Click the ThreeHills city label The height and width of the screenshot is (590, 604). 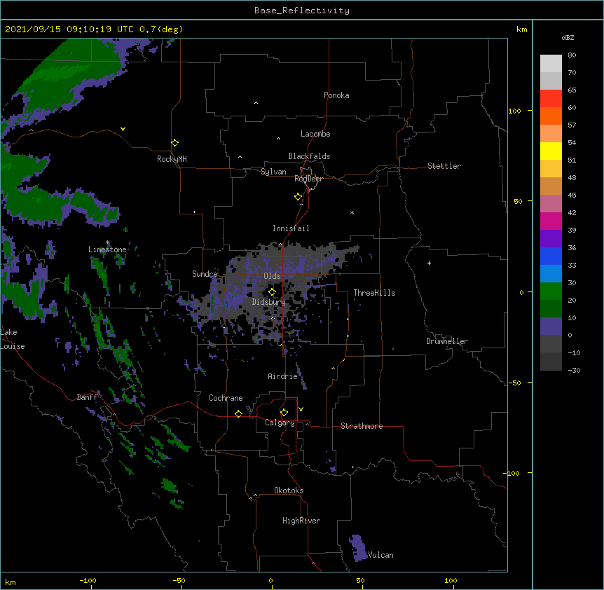374,293
